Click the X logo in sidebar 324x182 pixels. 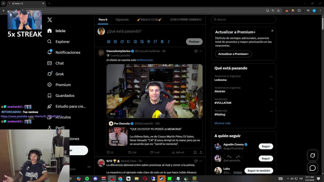point(50,20)
